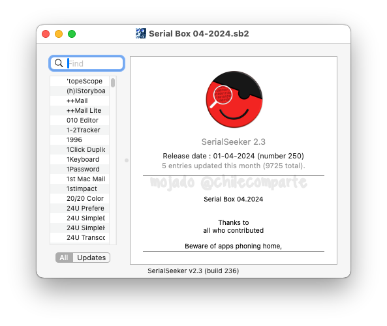Click the Serial Box document icon in title bar
387x326 pixels.
141,33
